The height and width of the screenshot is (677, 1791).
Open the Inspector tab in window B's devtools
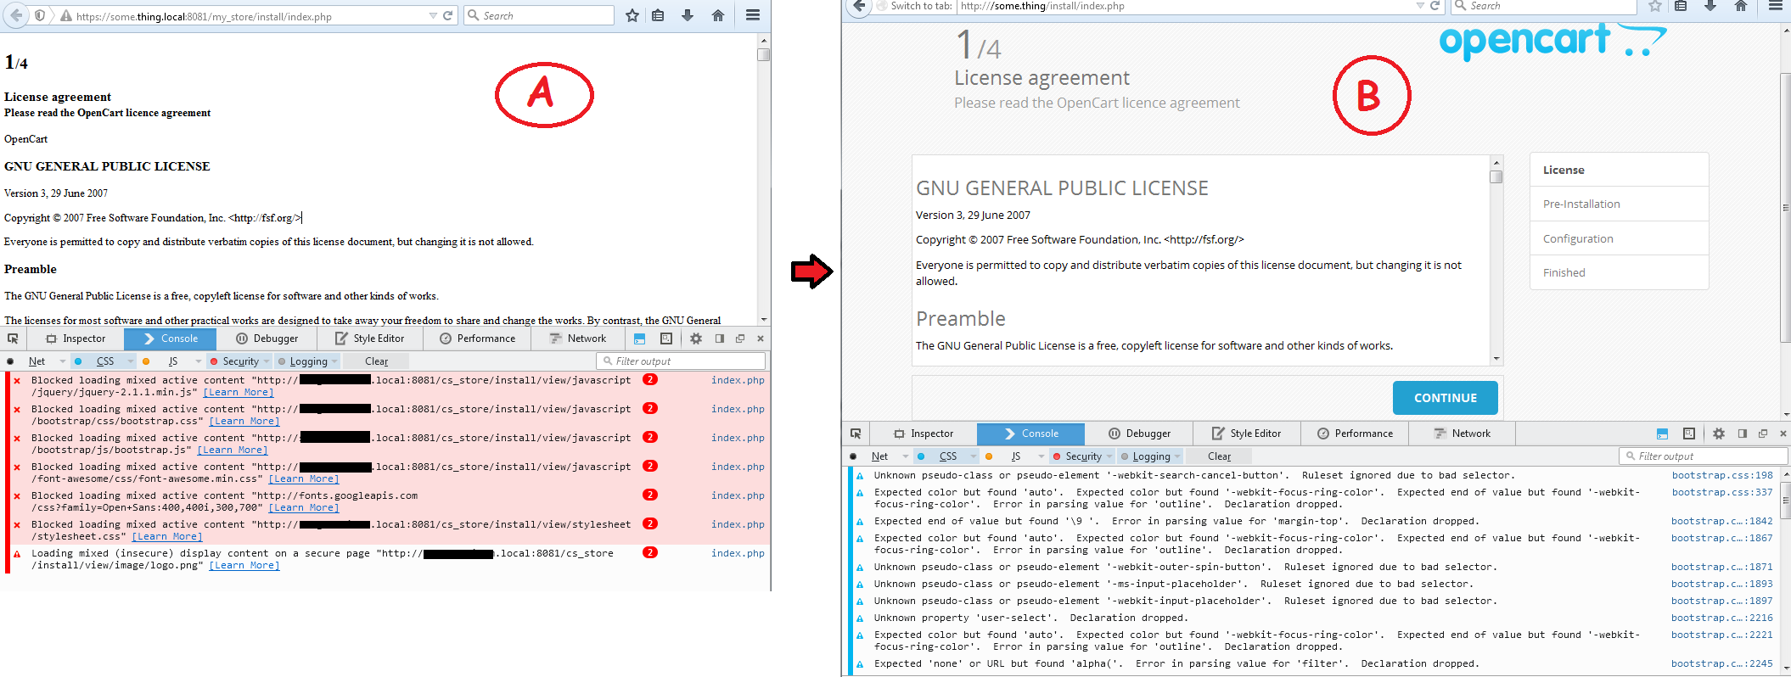coord(924,434)
